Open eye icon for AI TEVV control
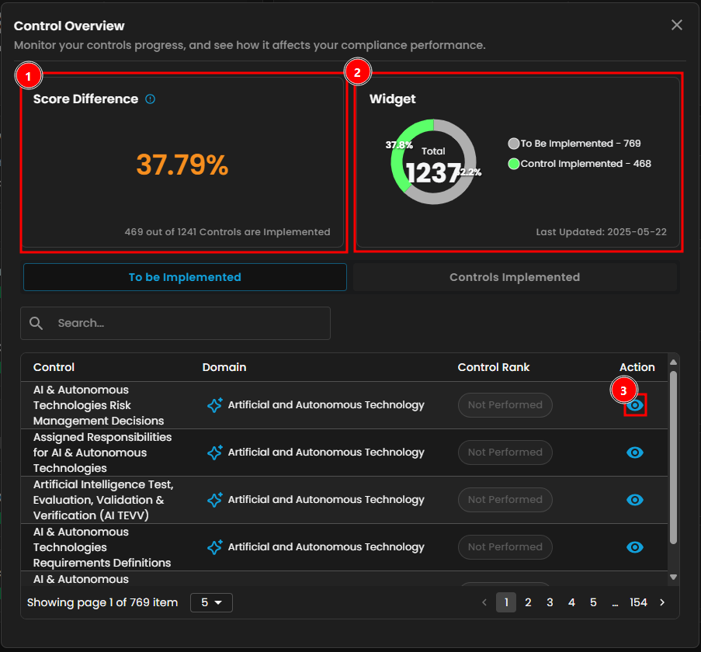The height and width of the screenshot is (652, 701). [635, 500]
